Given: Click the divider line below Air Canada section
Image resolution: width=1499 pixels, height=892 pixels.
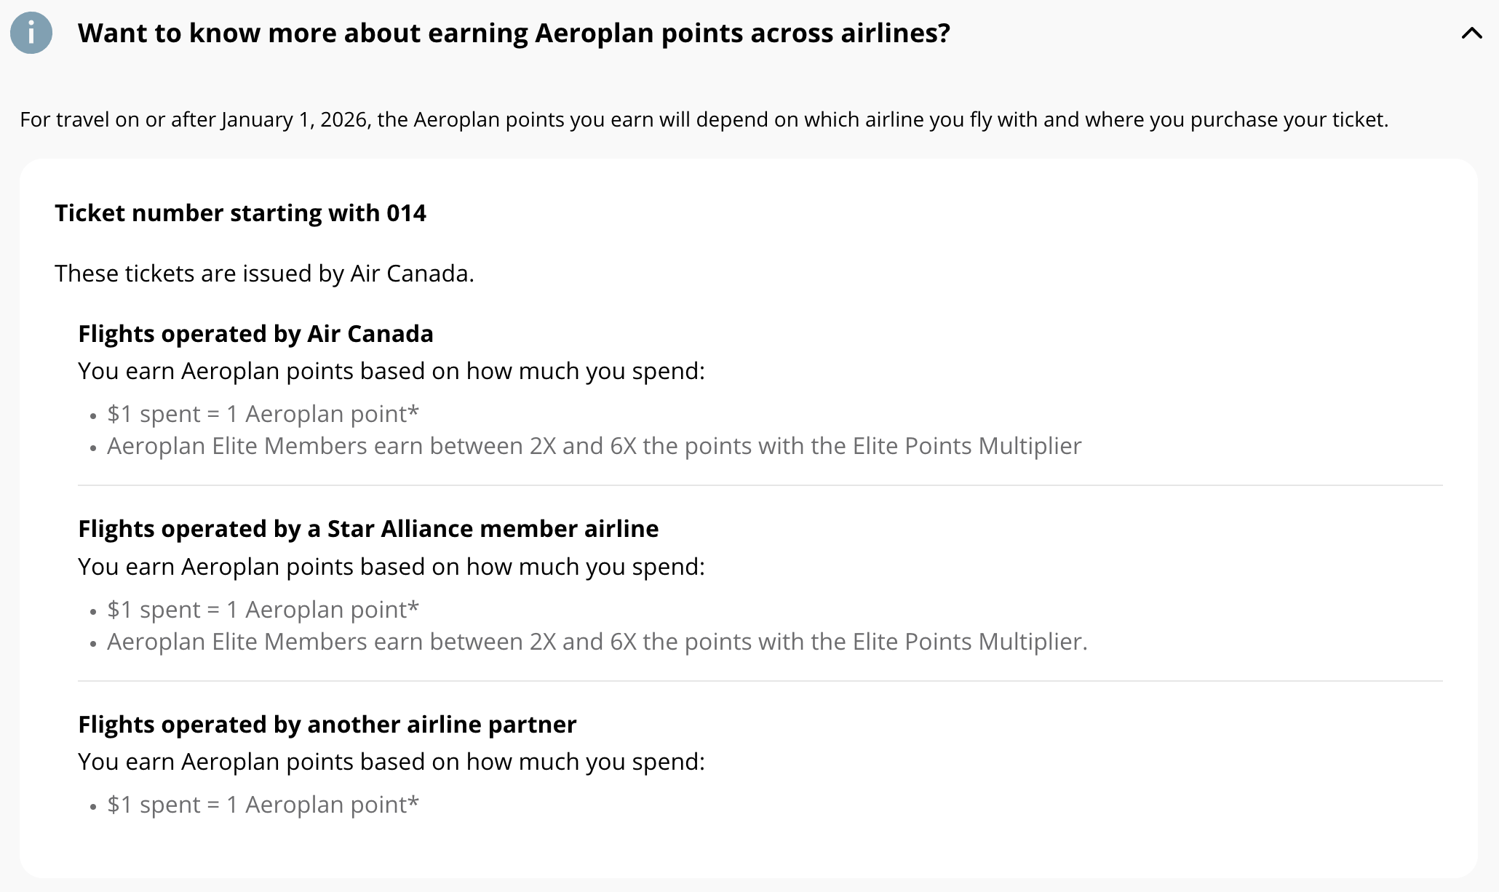Looking at the screenshot, I should (760, 485).
